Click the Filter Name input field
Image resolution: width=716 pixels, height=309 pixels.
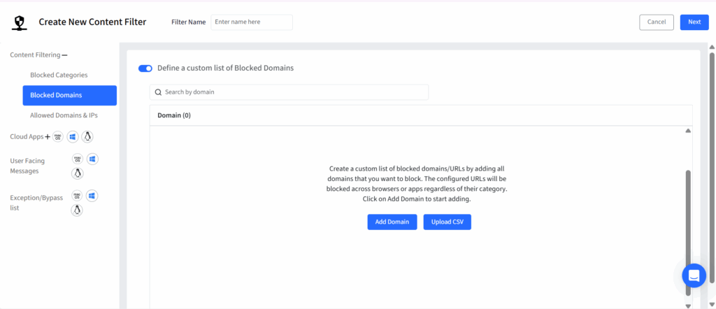tap(252, 22)
